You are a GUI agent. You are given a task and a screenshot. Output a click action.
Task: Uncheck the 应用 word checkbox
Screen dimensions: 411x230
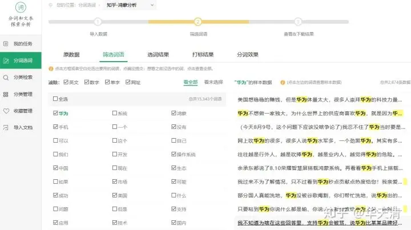click(55, 223)
